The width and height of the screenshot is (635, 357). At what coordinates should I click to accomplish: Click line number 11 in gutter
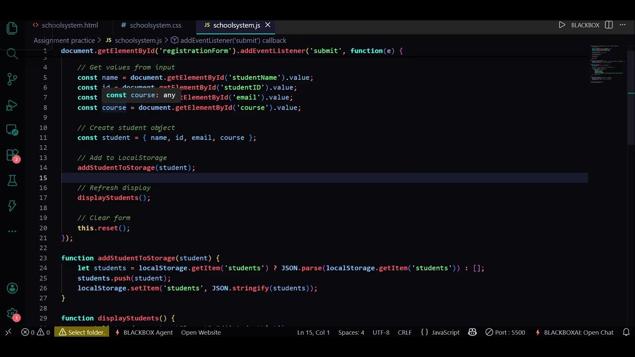[x=43, y=137]
